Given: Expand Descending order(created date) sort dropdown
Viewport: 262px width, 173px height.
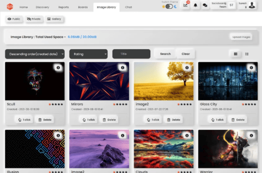Looking at the screenshot, I should click(x=35, y=54).
